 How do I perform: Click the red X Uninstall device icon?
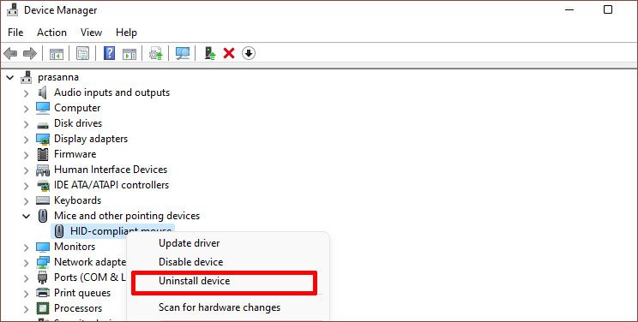pyautogui.click(x=229, y=53)
